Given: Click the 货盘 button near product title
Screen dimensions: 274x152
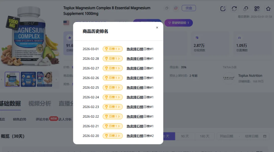Looking at the screenshot, I should 189,8.
